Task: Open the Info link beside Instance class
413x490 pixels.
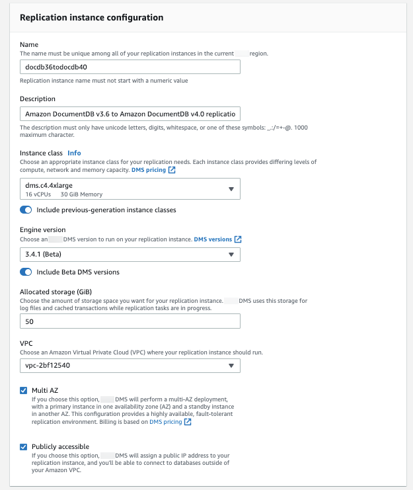Action: click(x=74, y=153)
